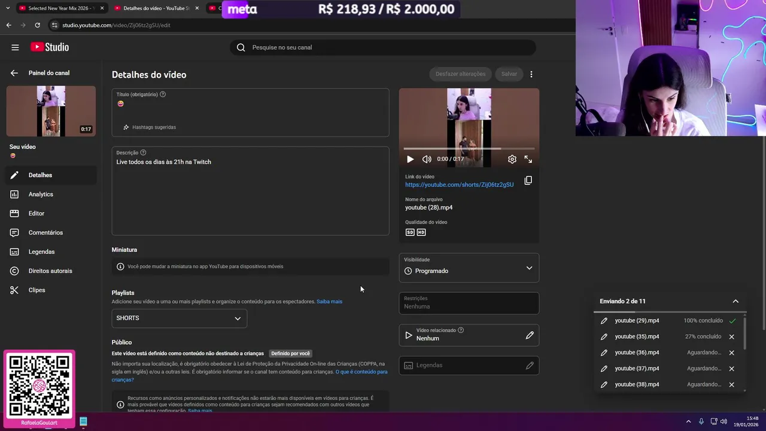Image resolution: width=766 pixels, height=431 pixels.
Task: Click the sidebar video thumbnail
Action: point(51,111)
